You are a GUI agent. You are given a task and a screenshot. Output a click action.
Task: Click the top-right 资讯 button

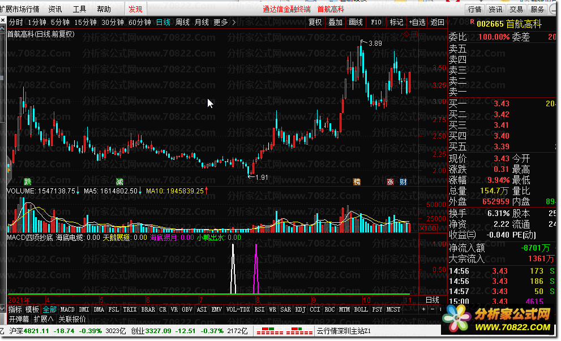(x=495, y=9)
